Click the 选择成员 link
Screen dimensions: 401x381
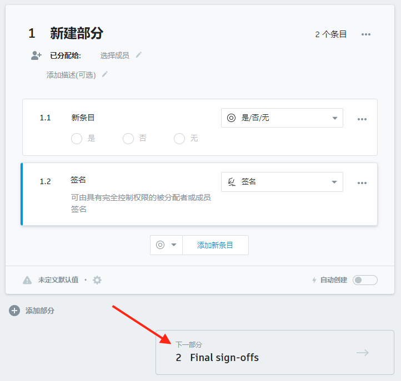[114, 55]
